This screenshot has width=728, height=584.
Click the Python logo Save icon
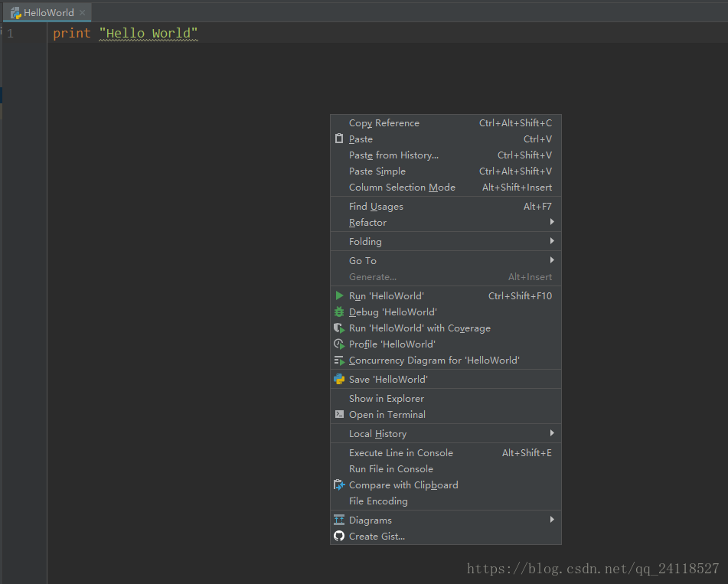coord(339,380)
